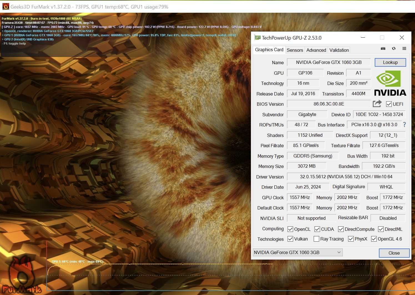The height and width of the screenshot is (295, 415).
Task: Click the NVIDIA SLI Not supported field
Action: click(x=311, y=218)
